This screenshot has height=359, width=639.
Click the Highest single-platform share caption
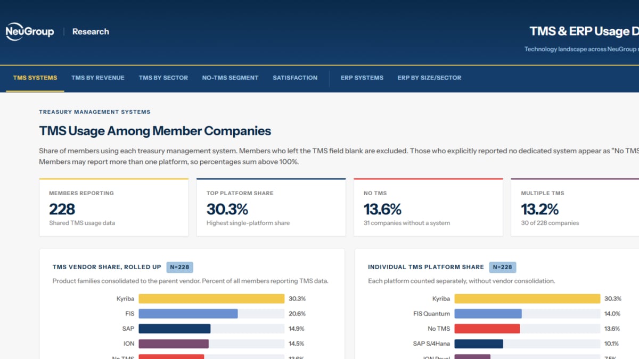point(248,223)
